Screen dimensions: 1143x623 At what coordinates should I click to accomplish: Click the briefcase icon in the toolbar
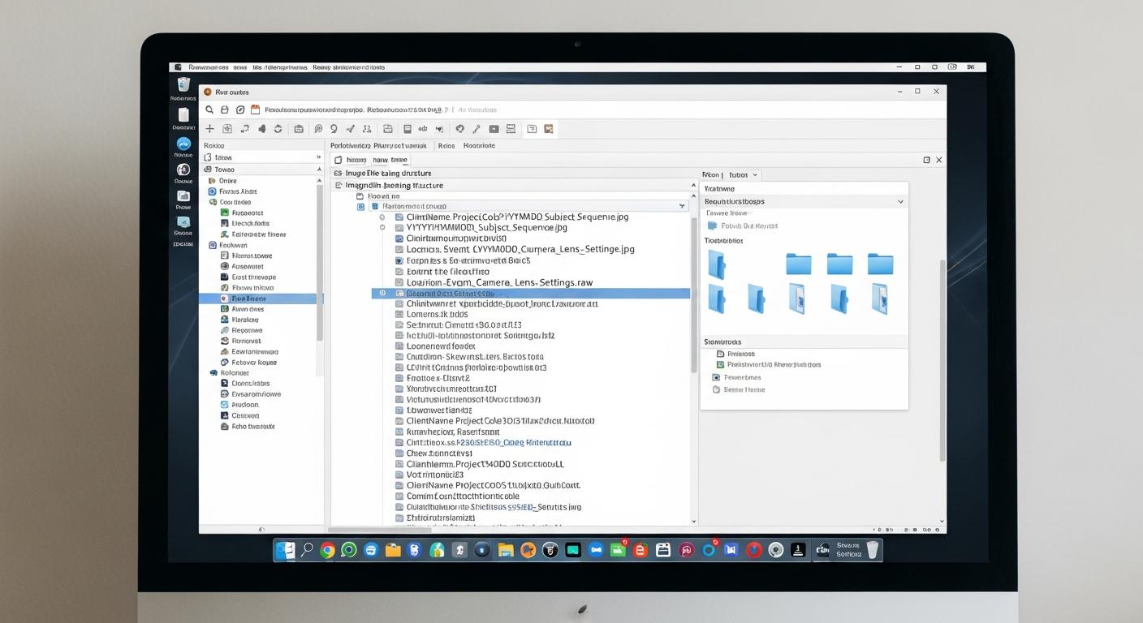(x=299, y=129)
